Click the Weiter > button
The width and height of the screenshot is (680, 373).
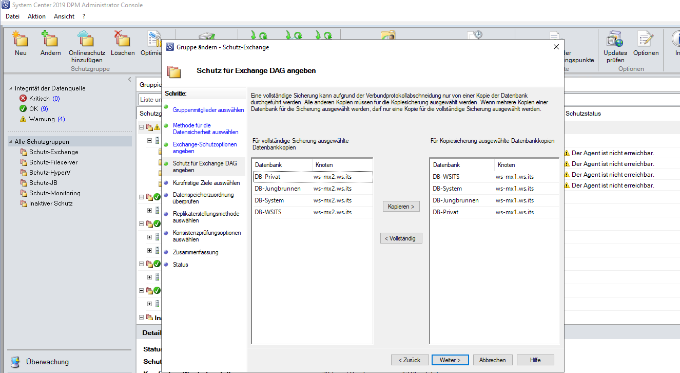coord(450,360)
